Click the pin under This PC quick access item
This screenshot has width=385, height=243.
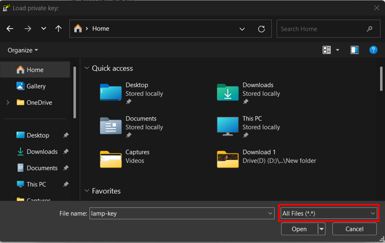246,135
